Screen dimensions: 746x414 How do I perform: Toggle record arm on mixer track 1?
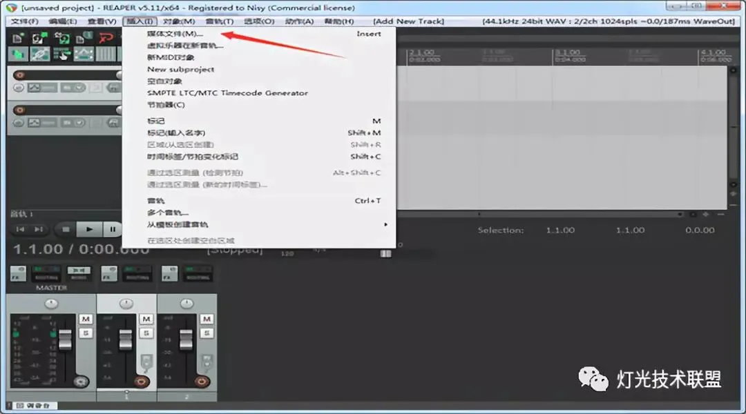click(x=142, y=382)
